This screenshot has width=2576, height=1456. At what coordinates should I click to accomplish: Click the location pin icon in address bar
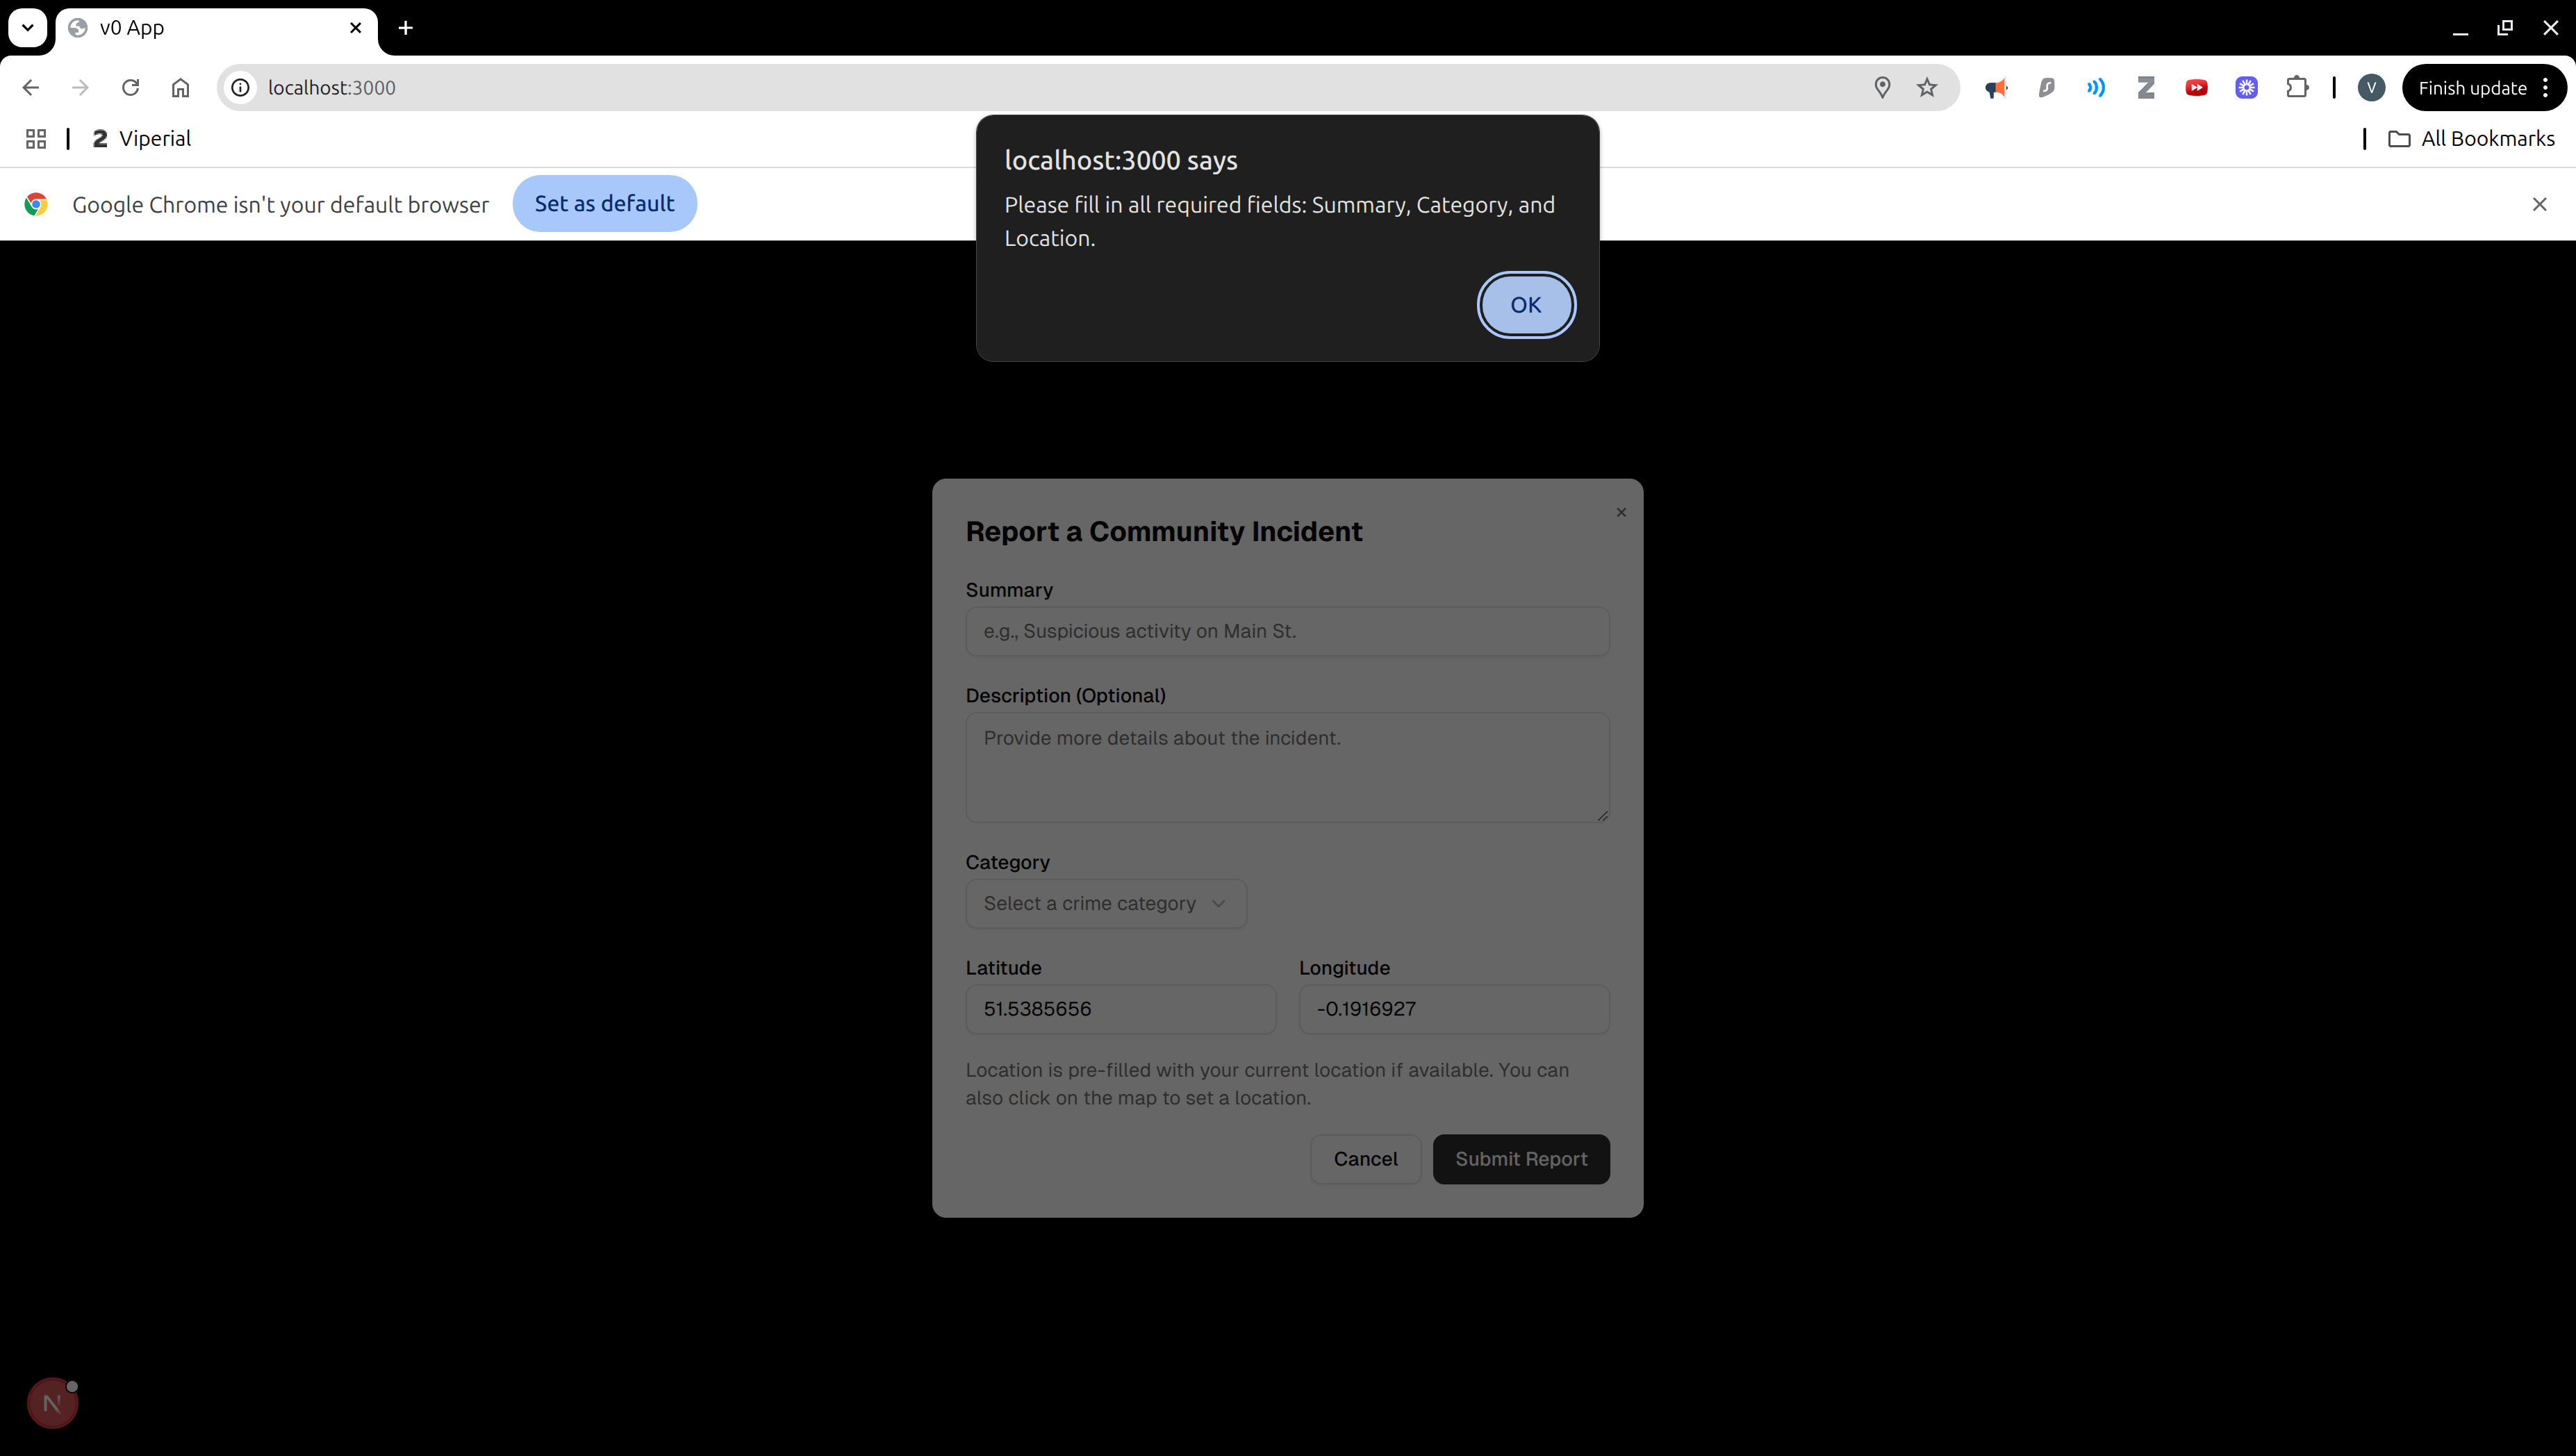1882,88
